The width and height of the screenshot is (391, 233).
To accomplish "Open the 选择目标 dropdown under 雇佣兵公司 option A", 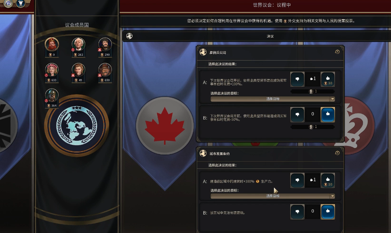I will pyautogui.click(x=273, y=99).
